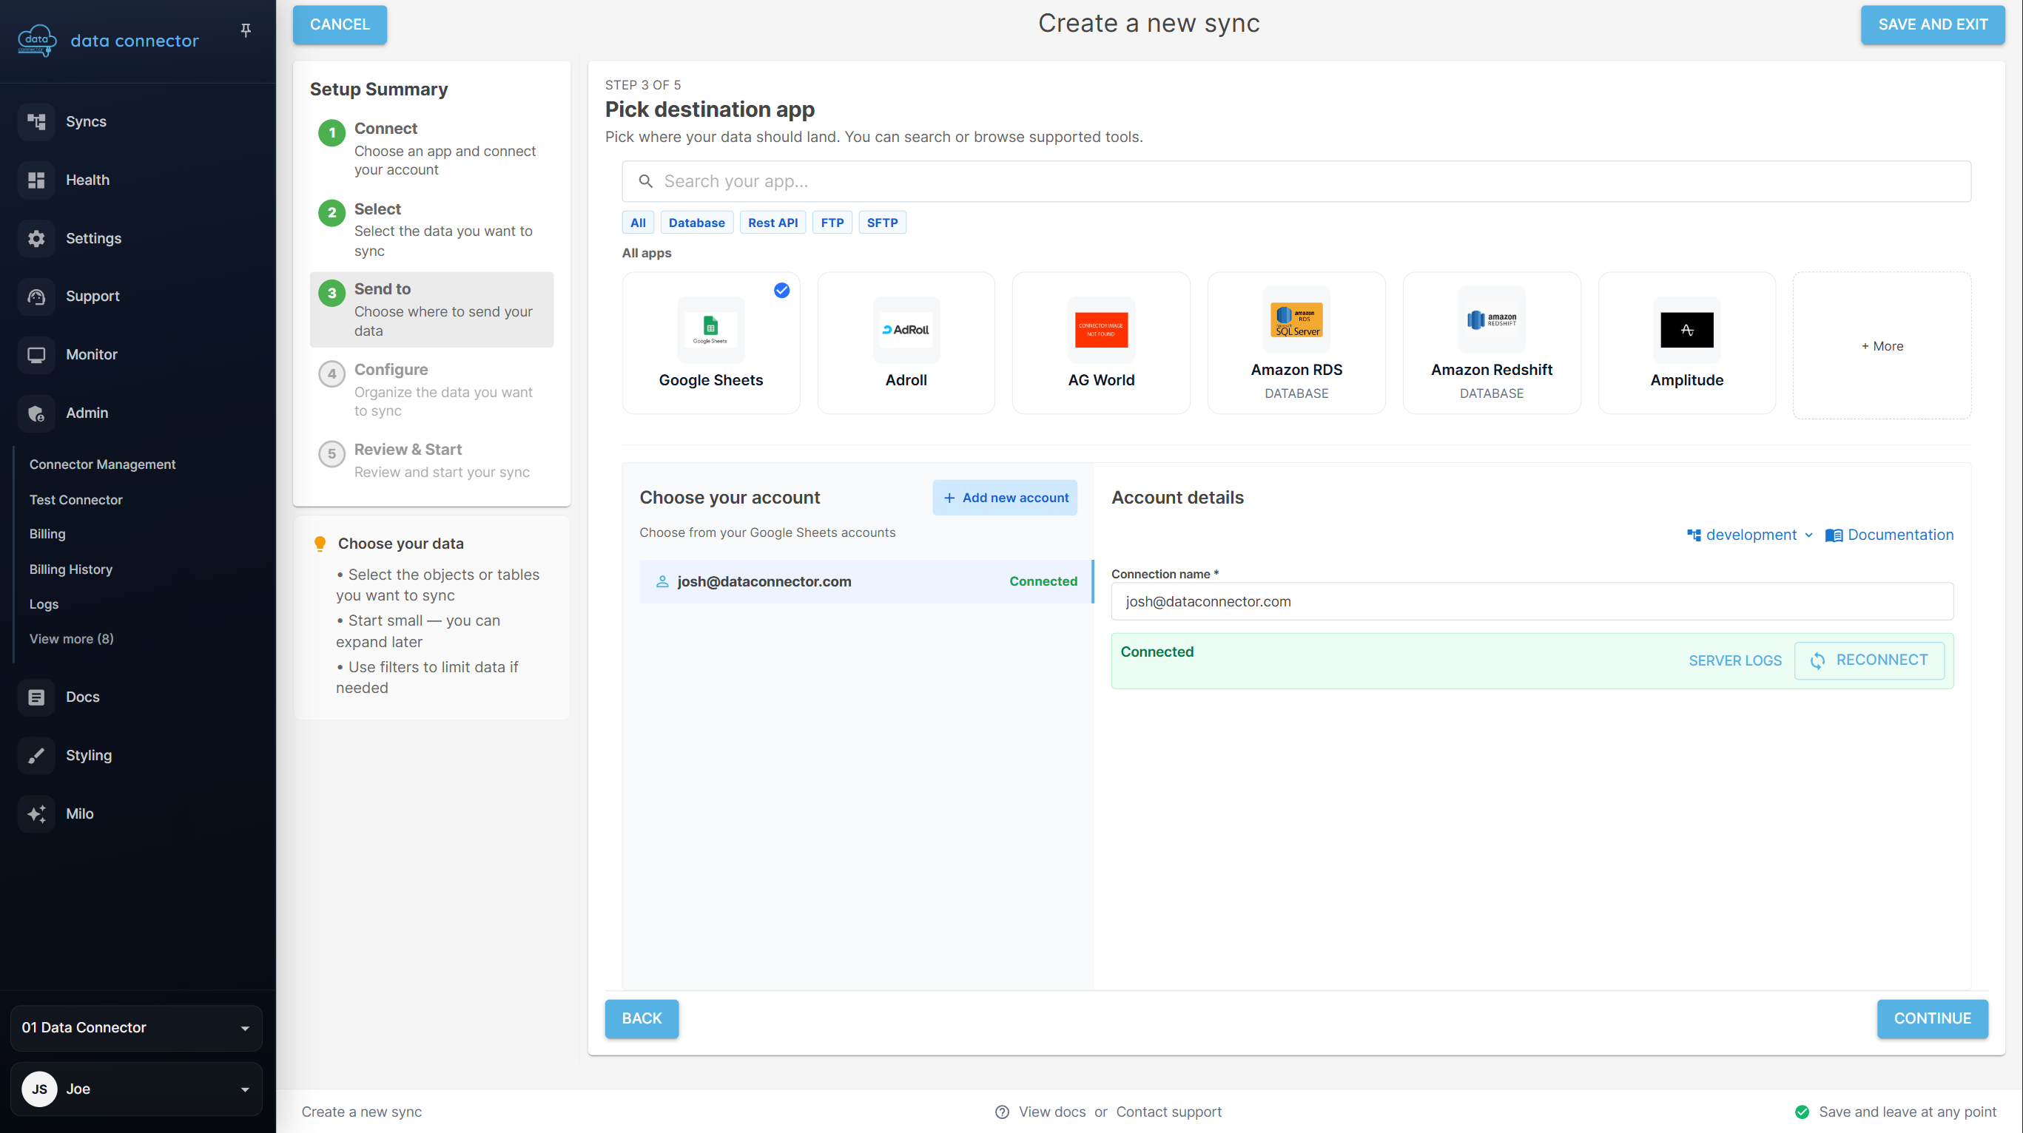The width and height of the screenshot is (2023, 1133).
Task: Select the Adroll destination card
Action: (x=906, y=343)
